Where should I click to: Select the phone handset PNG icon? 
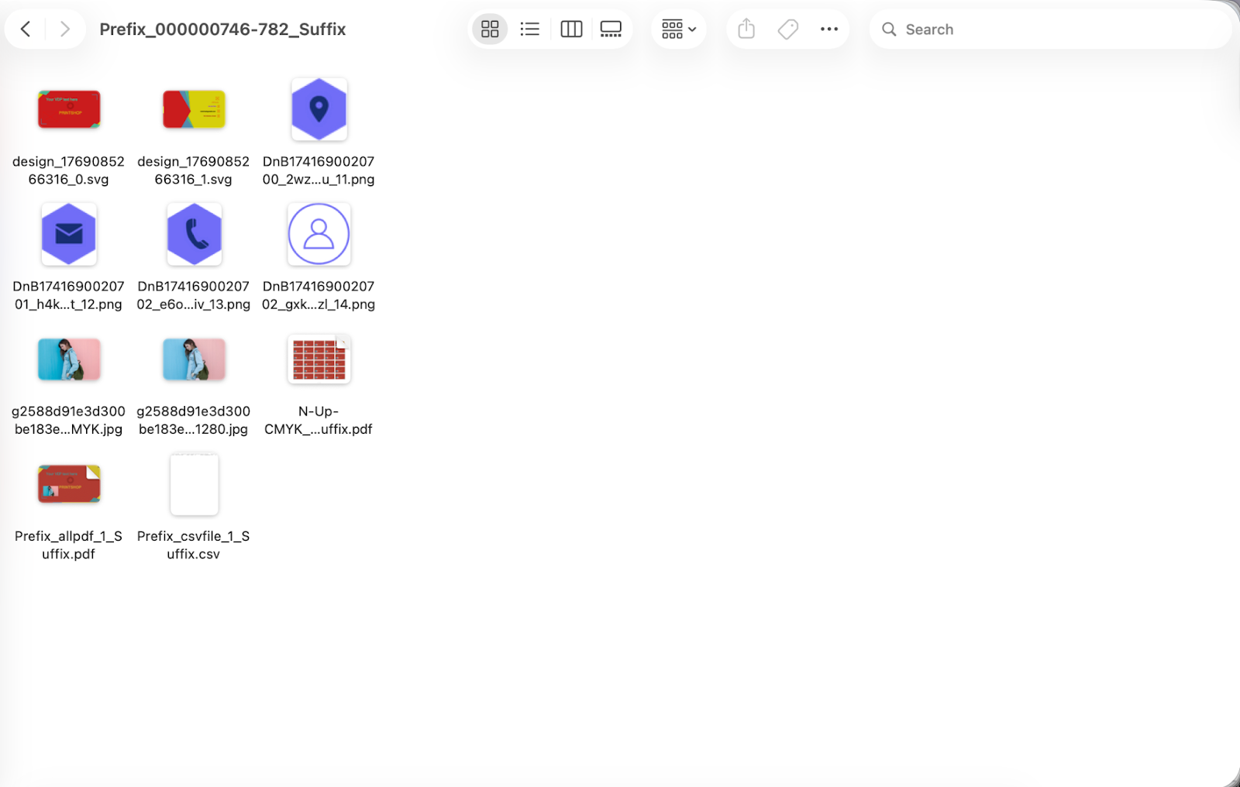pyautogui.click(x=194, y=234)
